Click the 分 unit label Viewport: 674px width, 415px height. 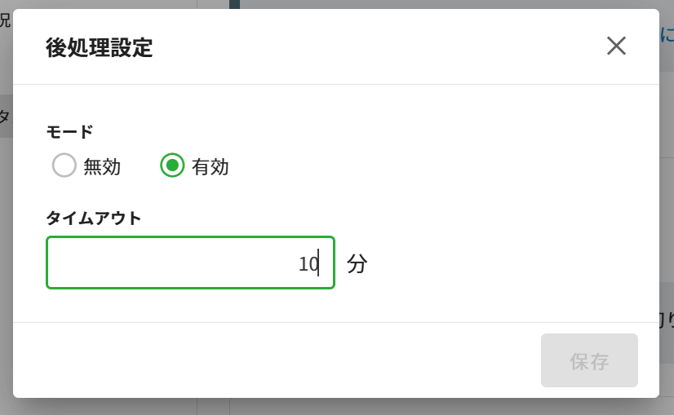coord(357,263)
